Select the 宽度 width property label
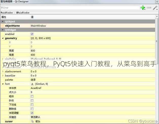The image size is (159, 124). tap(11, 51)
